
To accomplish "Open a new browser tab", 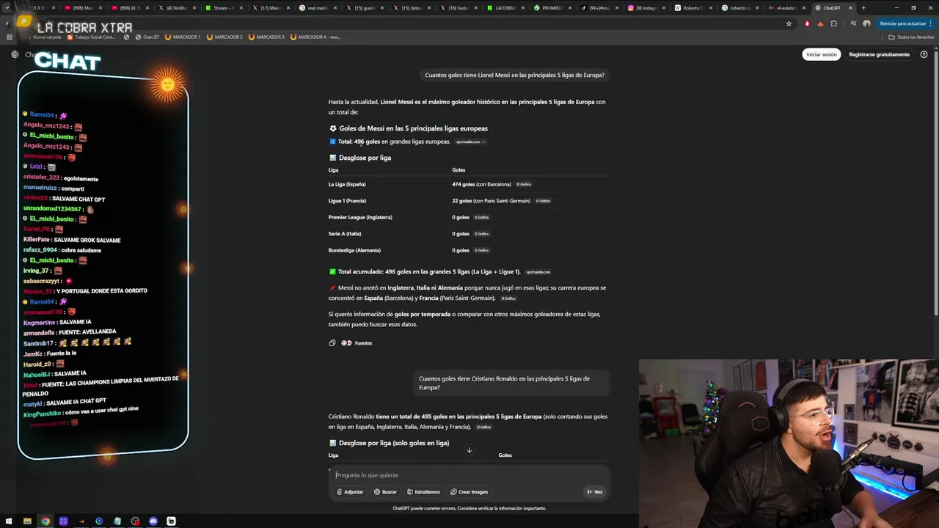I will click(x=863, y=8).
